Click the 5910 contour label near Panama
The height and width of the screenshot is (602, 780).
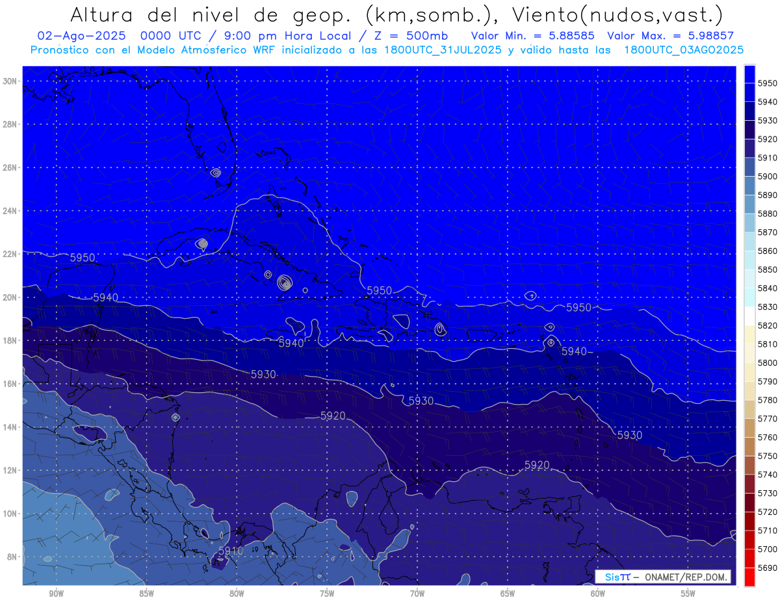230,551
